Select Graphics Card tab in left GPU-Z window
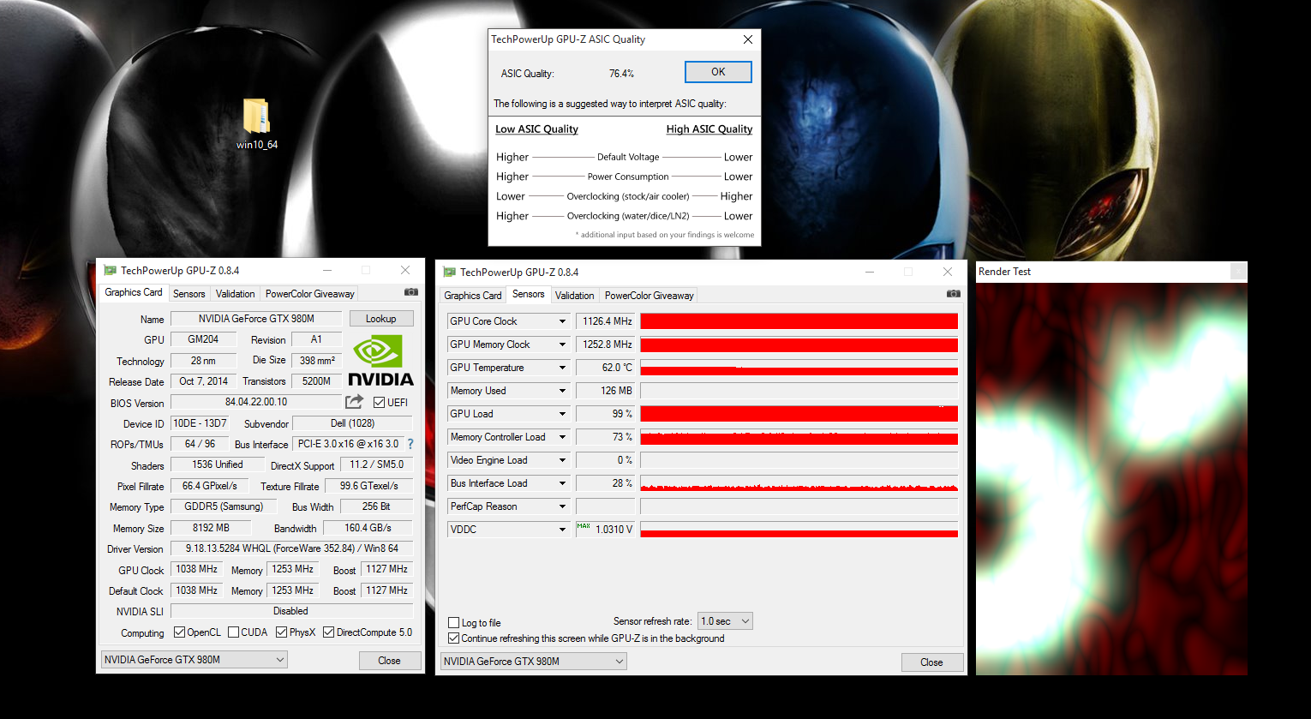The width and height of the screenshot is (1311, 719). 134,292
